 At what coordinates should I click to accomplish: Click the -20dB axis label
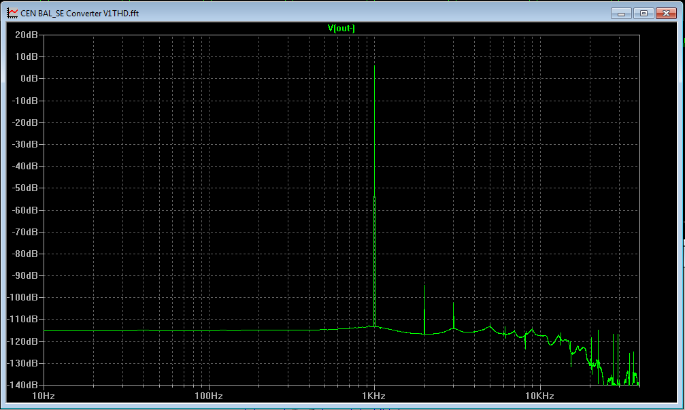[25, 122]
